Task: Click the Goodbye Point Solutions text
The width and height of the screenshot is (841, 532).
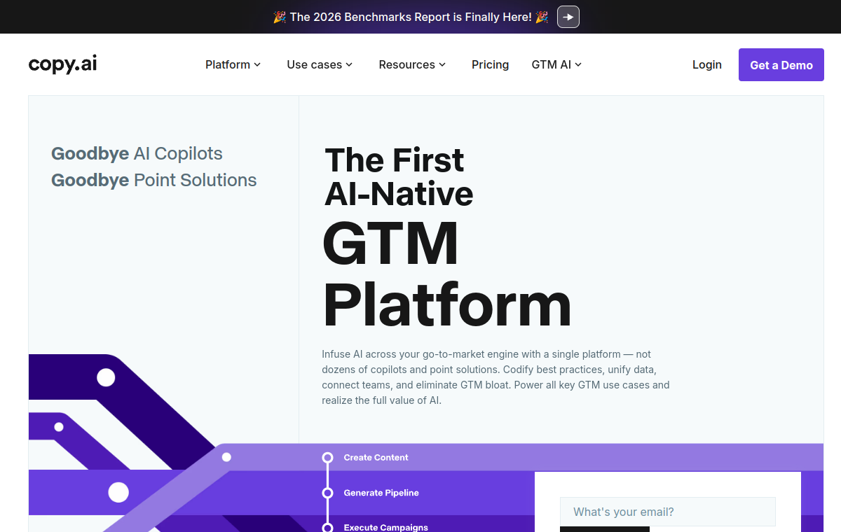Action: (x=154, y=180)
